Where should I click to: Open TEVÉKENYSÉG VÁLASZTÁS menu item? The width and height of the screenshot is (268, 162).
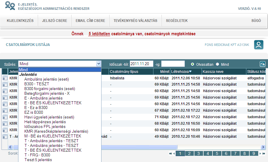135,21
